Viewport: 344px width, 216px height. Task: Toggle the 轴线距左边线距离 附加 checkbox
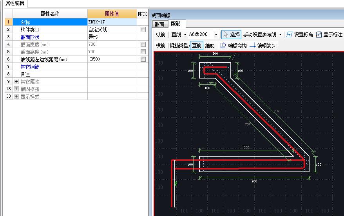[143, 59]
